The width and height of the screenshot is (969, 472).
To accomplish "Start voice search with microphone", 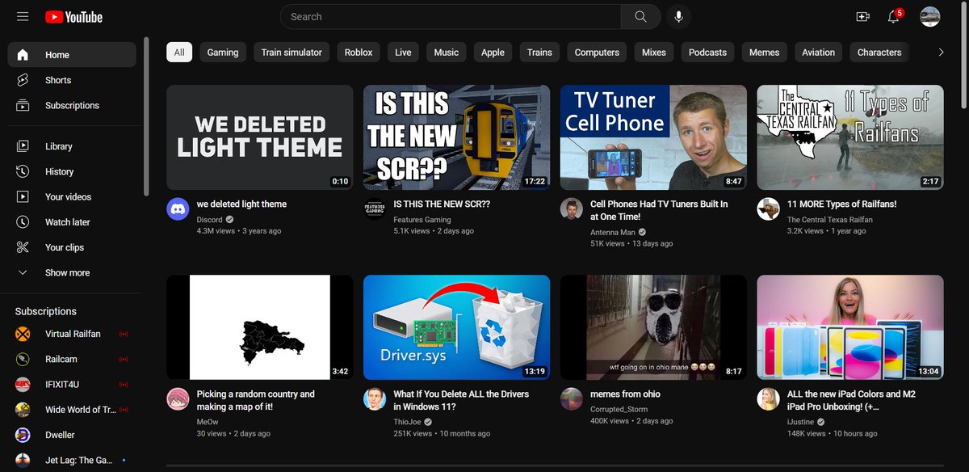I will click(x=678, y=16).
